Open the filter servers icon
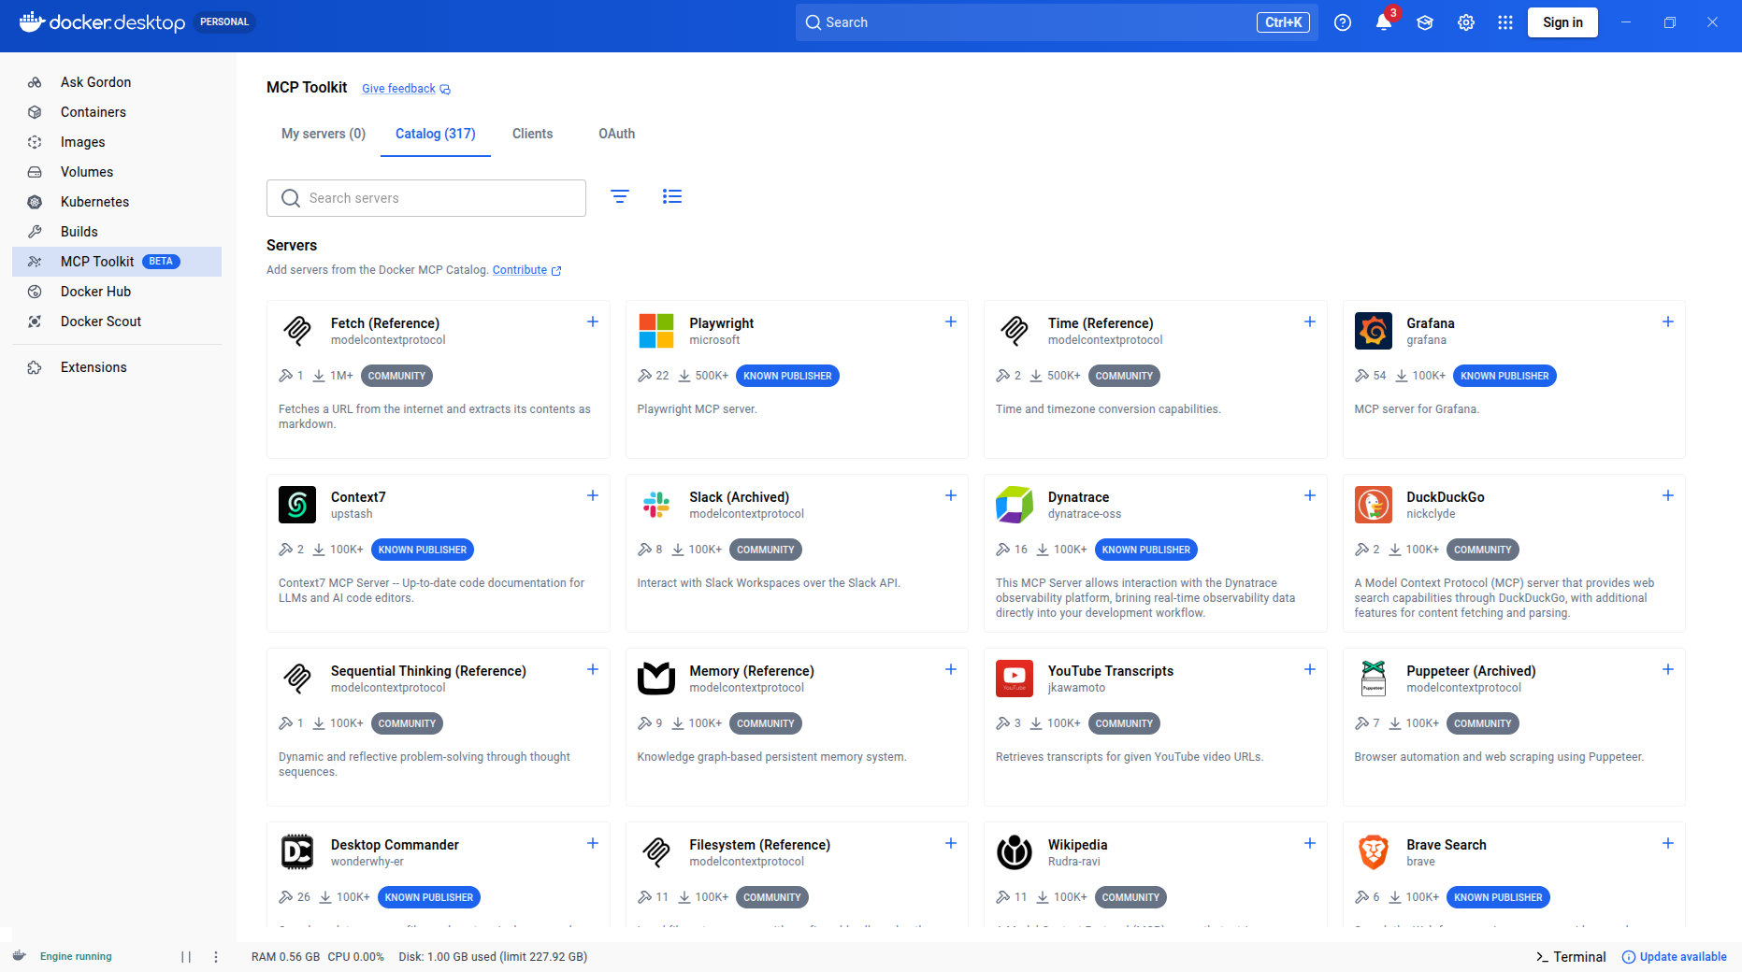The height and width of the screenshot is (972, 1742). 619,196
